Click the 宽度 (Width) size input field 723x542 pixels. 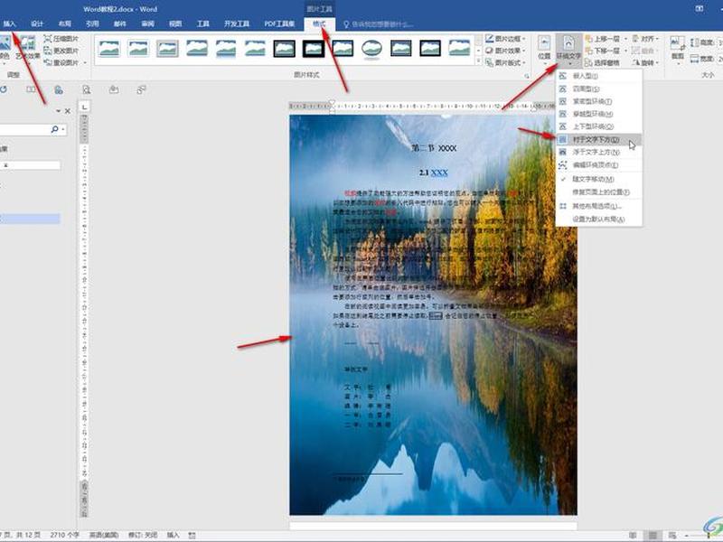point(719,59)
